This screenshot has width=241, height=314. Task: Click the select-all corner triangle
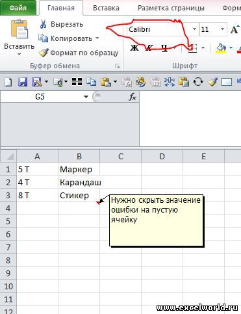8,156
